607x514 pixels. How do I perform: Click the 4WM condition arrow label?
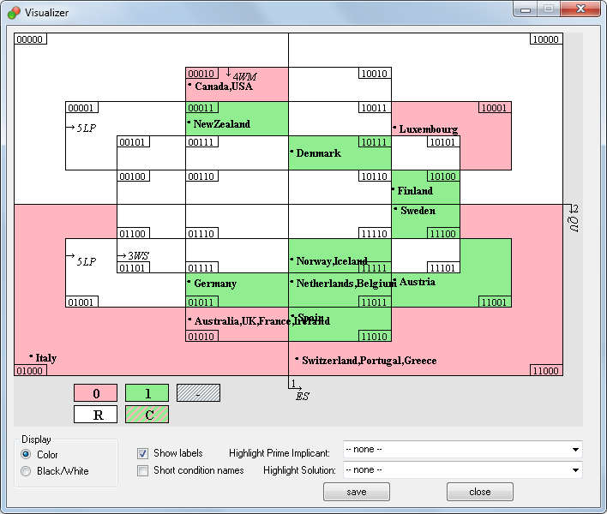coord(241,75)
